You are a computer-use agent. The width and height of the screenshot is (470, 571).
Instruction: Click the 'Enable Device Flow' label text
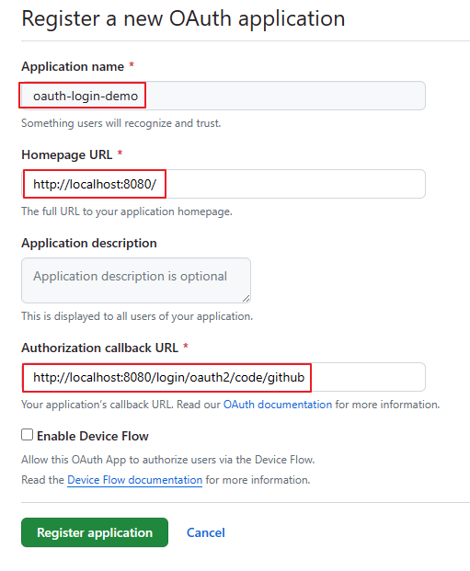tap(93, 436)
